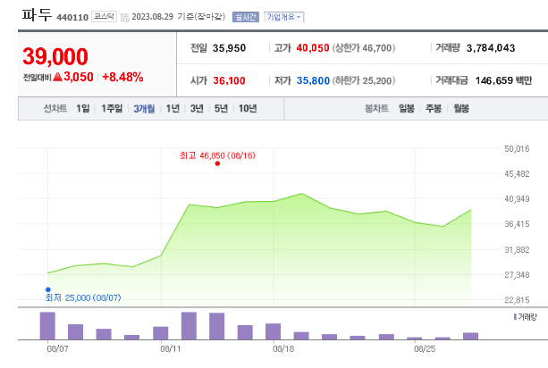Click the current price 39,000

pyautogui.click(x=55, y=56)
